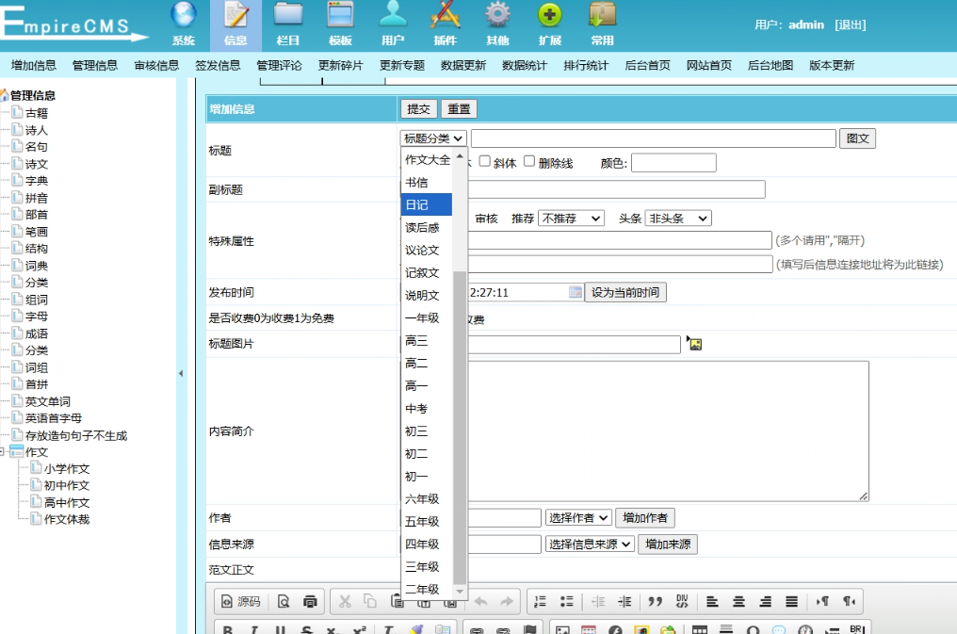957x634 pixels.
Task: Set text direction left-to-right
Action: click(822, 602)
